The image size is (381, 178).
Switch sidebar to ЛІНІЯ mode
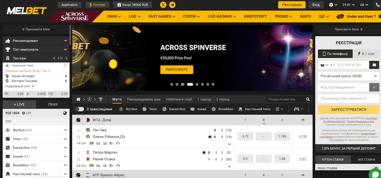pyautogui.click(x=53, y=105)
